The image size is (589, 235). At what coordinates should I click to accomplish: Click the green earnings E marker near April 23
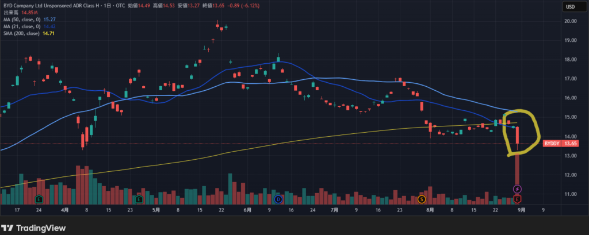(139, 199)
